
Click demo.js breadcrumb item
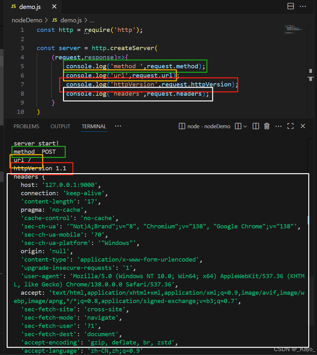(71, 20)
